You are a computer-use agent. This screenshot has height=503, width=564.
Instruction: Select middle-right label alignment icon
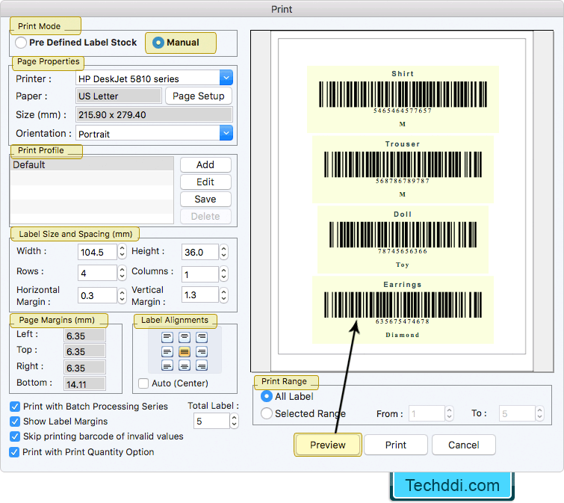pyautogui.click(x=202, y=351)
